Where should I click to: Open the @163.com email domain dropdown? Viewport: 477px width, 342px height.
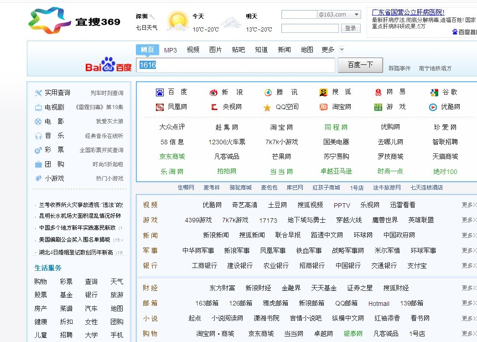point(356,15)
